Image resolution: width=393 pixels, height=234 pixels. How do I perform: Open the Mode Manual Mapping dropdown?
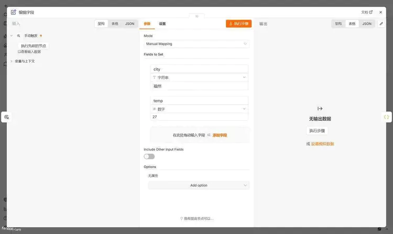[196, 44]
